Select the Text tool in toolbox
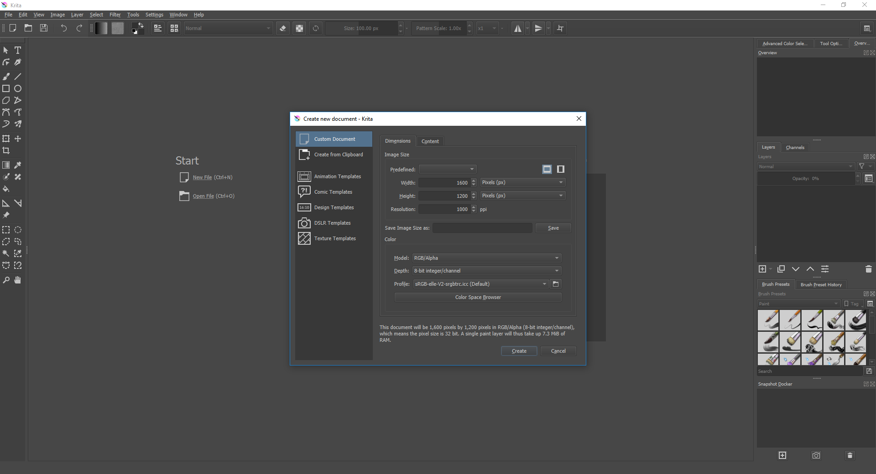 click(18, 50)
